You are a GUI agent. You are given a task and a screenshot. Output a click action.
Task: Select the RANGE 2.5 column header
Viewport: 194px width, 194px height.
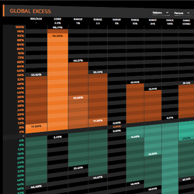pos(98,21)
